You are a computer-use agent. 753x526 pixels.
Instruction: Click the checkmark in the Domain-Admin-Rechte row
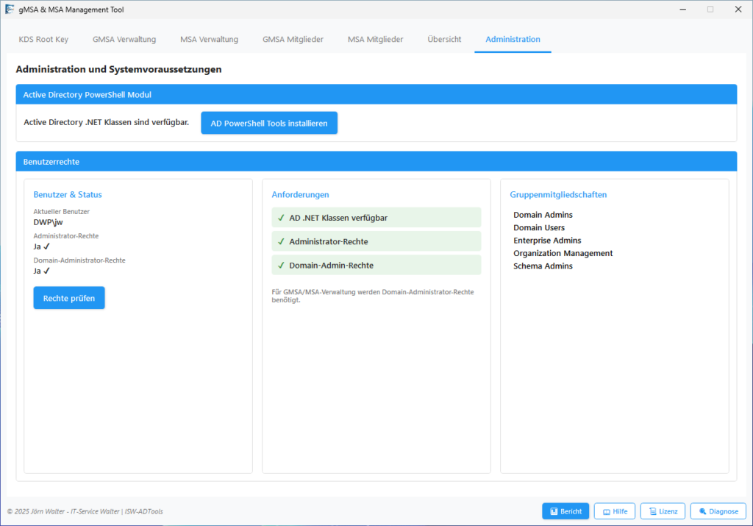pyautogui.click(x=280, y=265)
